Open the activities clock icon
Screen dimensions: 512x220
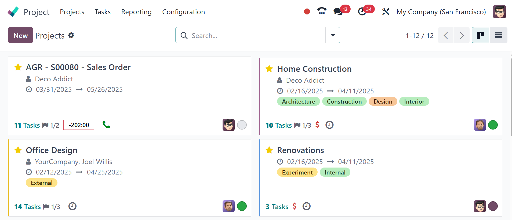point(362,12)
